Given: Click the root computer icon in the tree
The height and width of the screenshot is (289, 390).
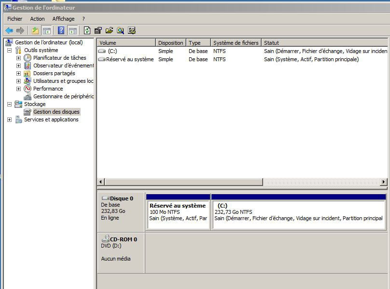Looking at the screenshot, I should (9, 42).
